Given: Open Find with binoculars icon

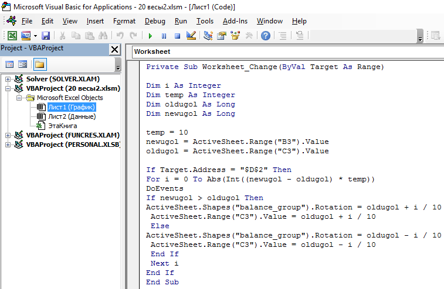Looking at the screenshot, I should tap(103, 36).
